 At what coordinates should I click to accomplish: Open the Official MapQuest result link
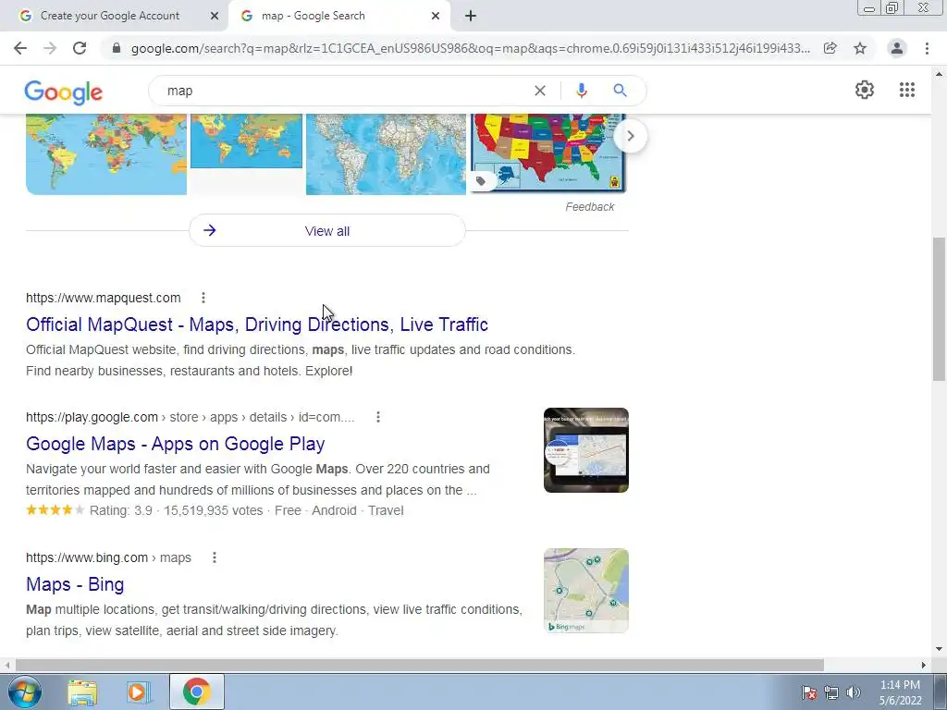click(257, 324)
